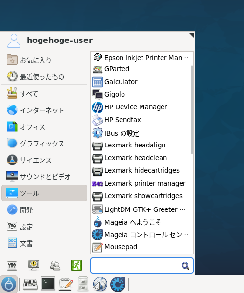This screenshot has width=244, height=293.
Task: Switch user icon in menu
Action: 55,265
